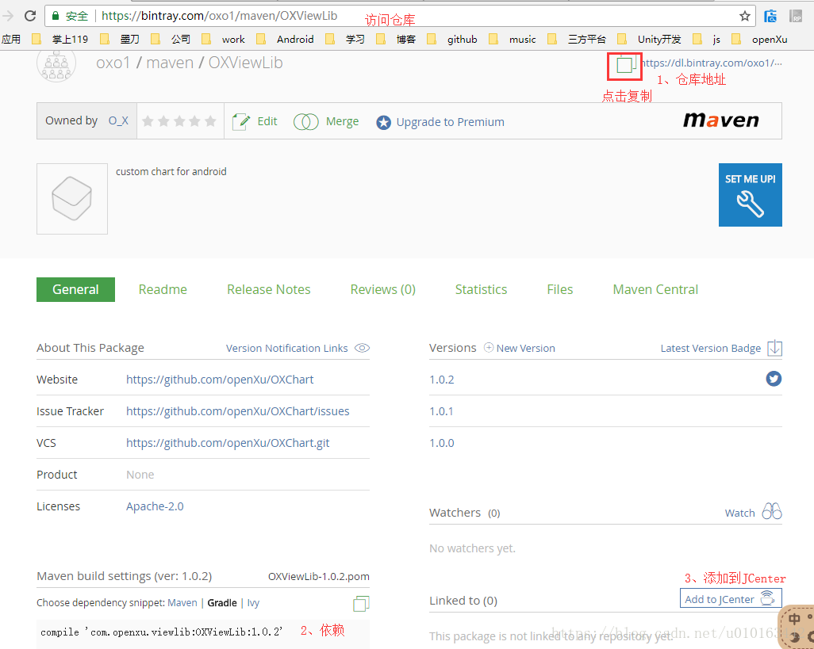The image size is (814, 649).
Task: Open version 1.0.1
Action: point(442,411)
